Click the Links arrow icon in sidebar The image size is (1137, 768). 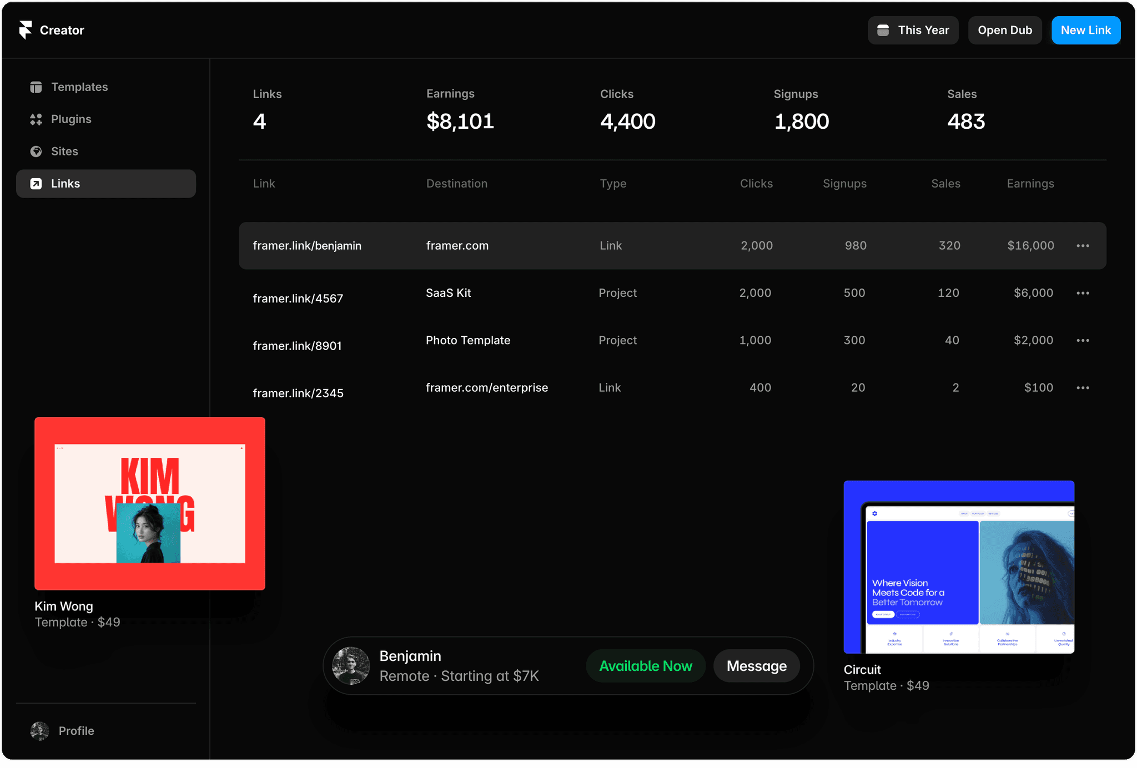pos(36,184)
